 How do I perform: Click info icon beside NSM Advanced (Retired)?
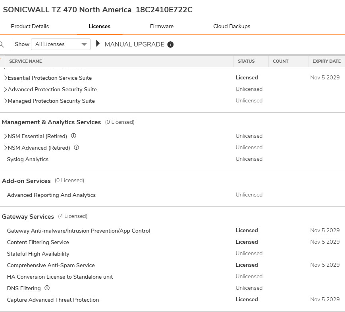[76, 147]
